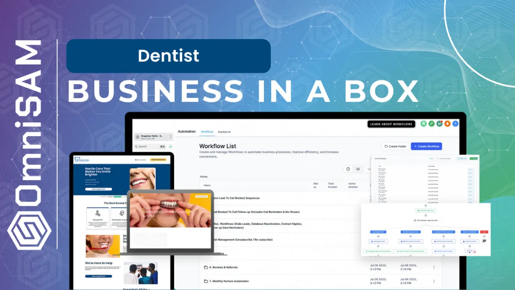
Task: Click the Name column header
Action: click(207, 185)
